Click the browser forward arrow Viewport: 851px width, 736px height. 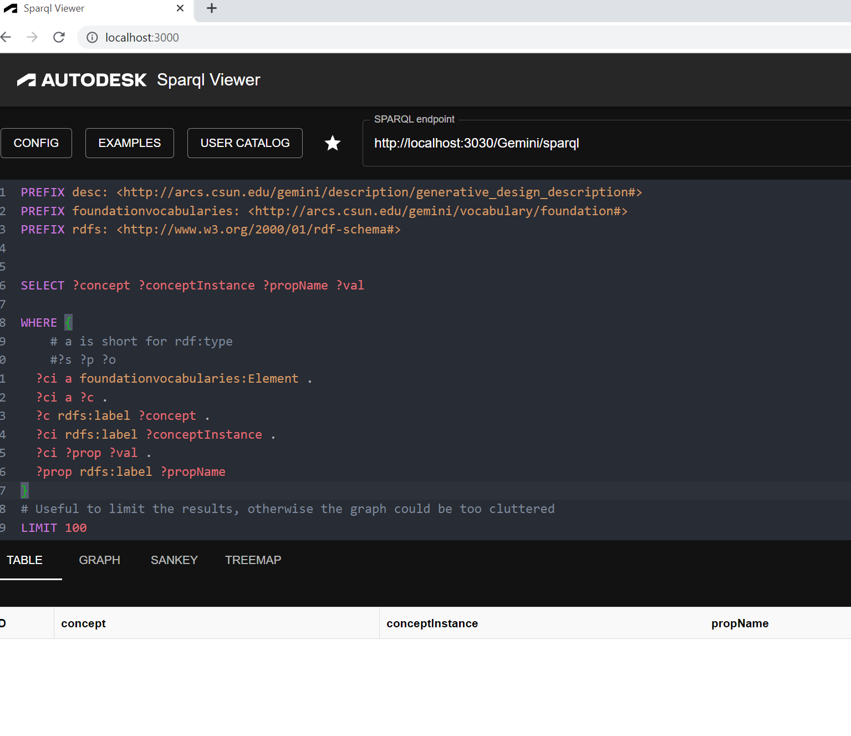[x=32, y=37]
